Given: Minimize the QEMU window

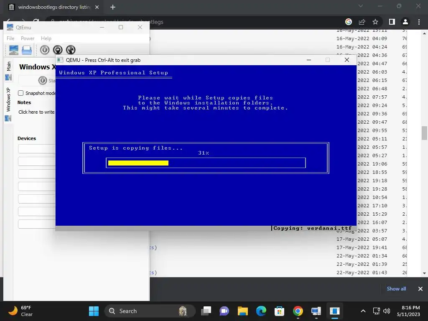Looking at the screenshot, I should [x=309, y=60].
